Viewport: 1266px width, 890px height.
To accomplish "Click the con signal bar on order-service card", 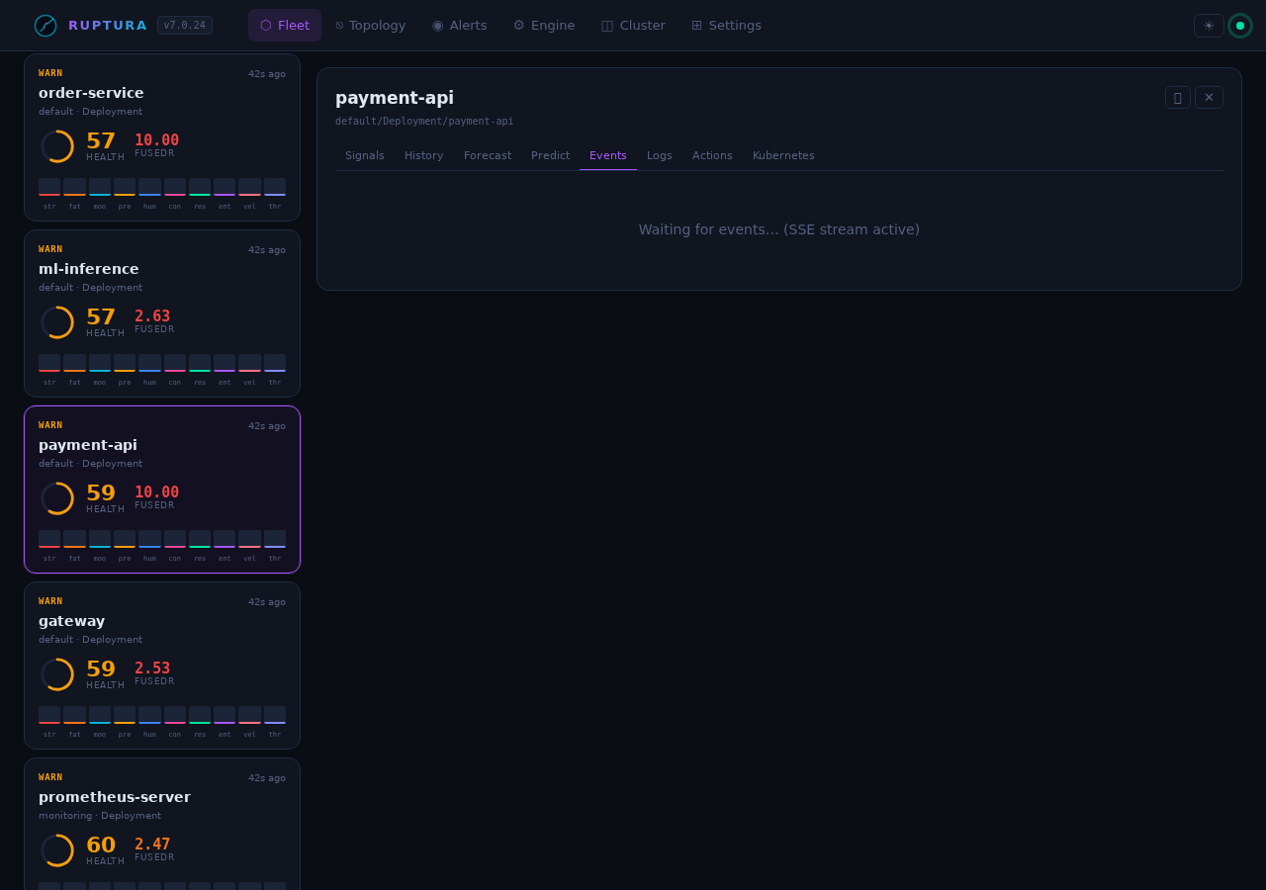I will point(175,187).
